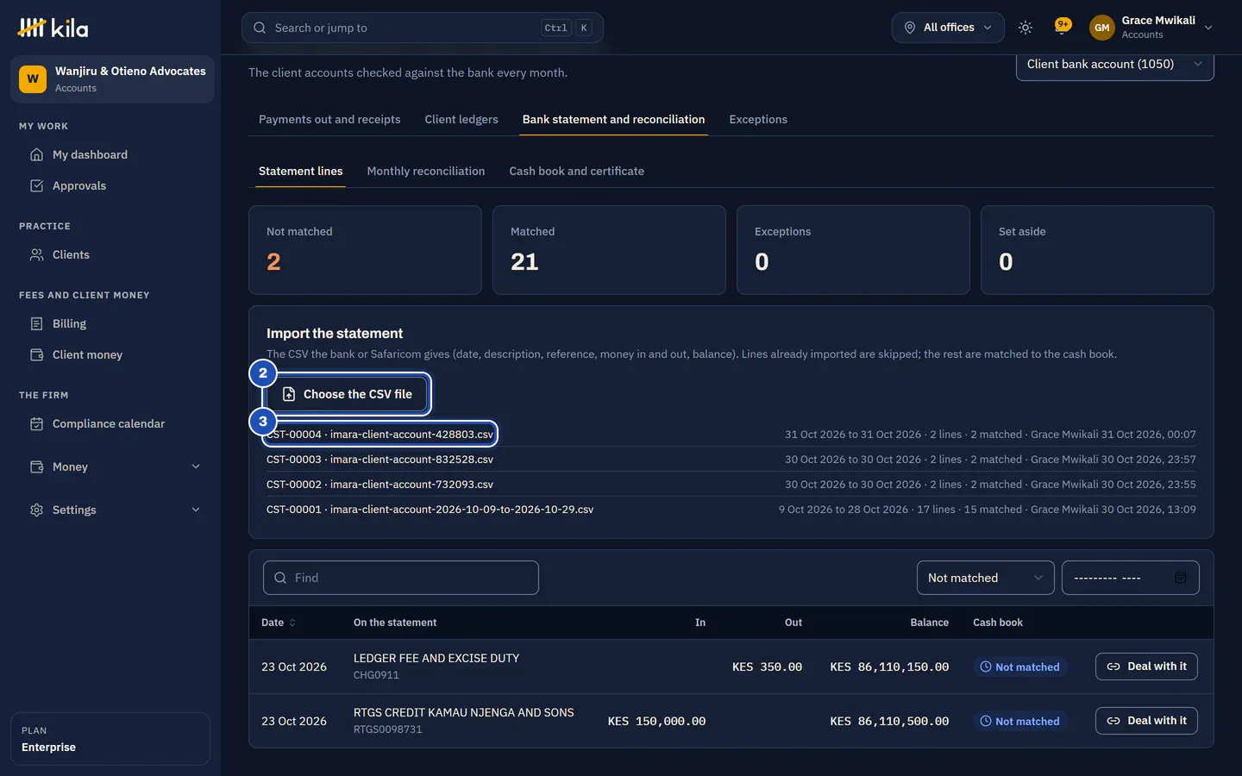Viewport: 1242px width, 776px height.
Task: Deal with the RTGS CREDIT line
Action: (x=1146, y=721)
